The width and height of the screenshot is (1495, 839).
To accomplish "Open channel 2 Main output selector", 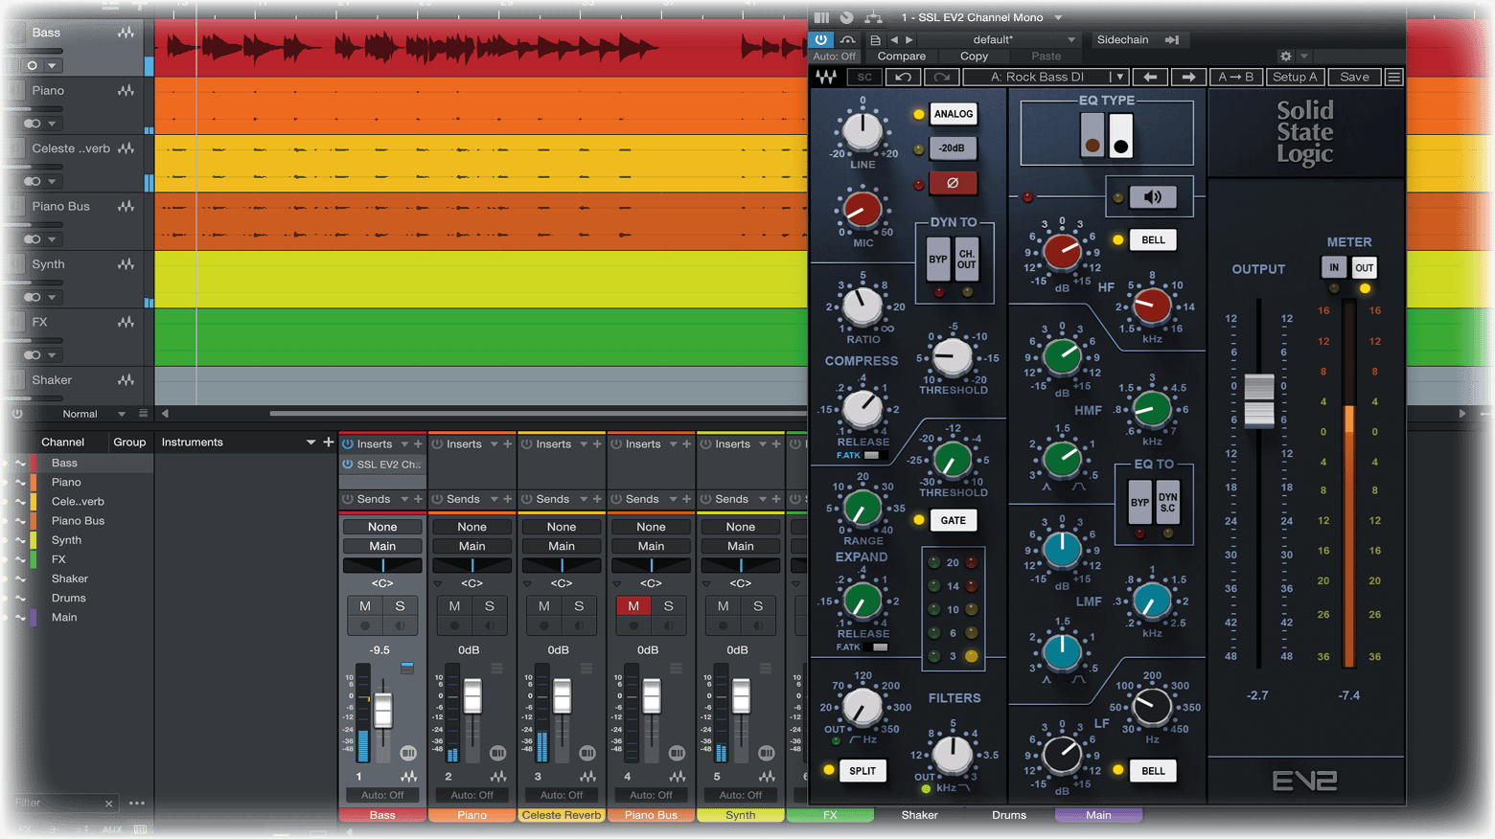I will tap(471, 546).
